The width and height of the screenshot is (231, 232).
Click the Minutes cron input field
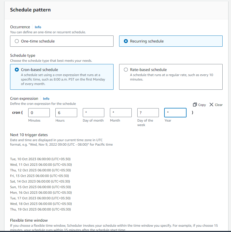point(39,113)
